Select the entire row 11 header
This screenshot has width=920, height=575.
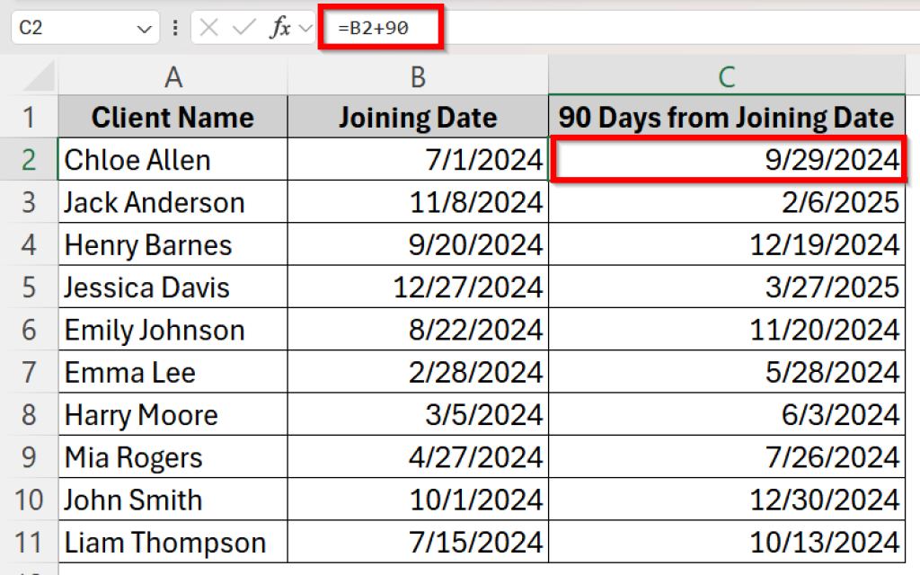pos(29,544)
